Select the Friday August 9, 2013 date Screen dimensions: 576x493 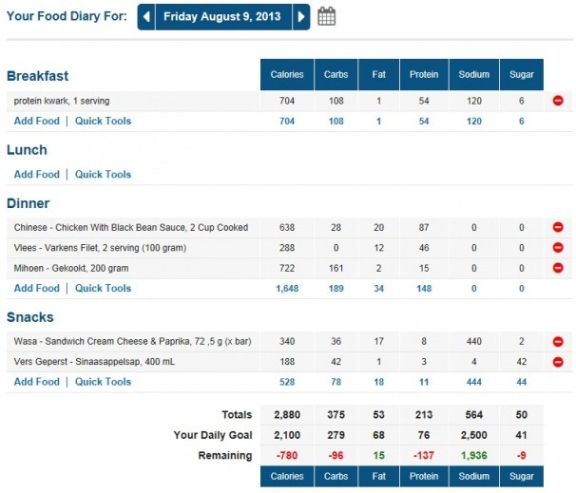click(x=222, y=16)
